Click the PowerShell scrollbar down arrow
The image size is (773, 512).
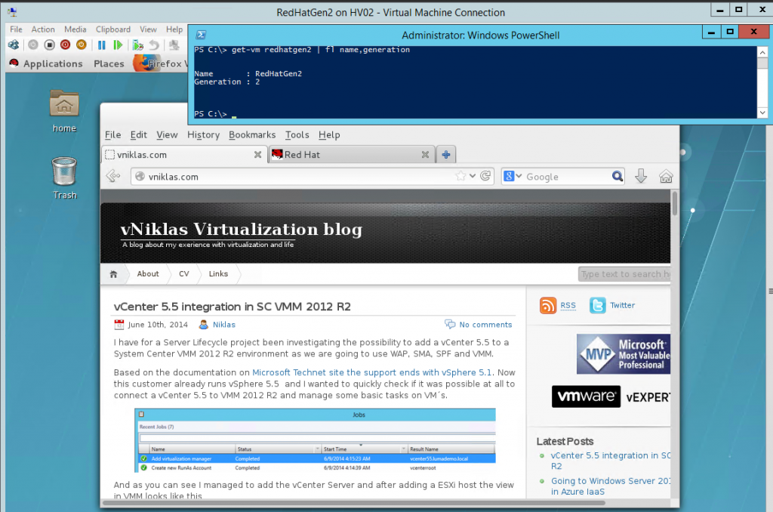pyautogui.click(x=762, y=113)
